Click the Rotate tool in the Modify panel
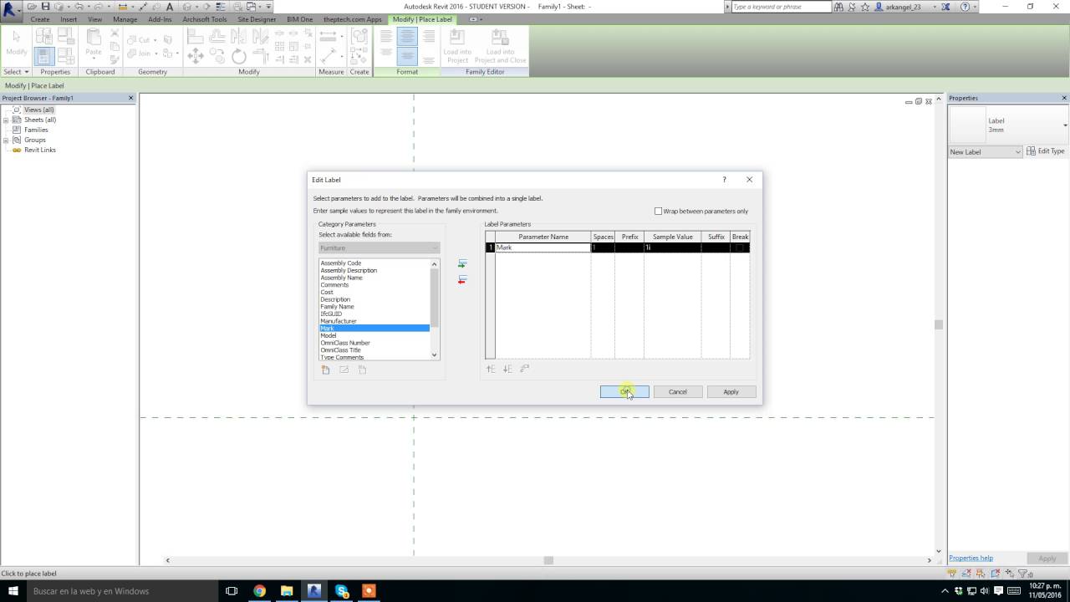 [239, 56]
